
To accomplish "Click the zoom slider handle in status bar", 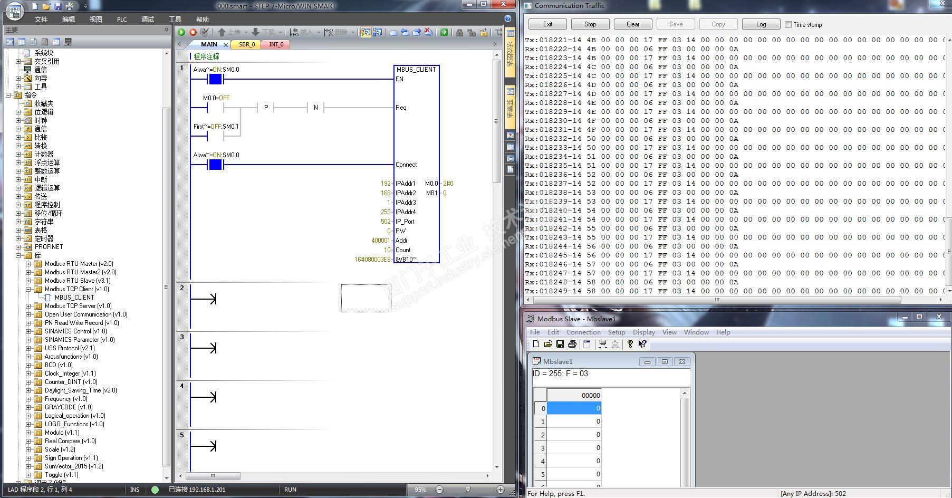I will coord(468,490).
